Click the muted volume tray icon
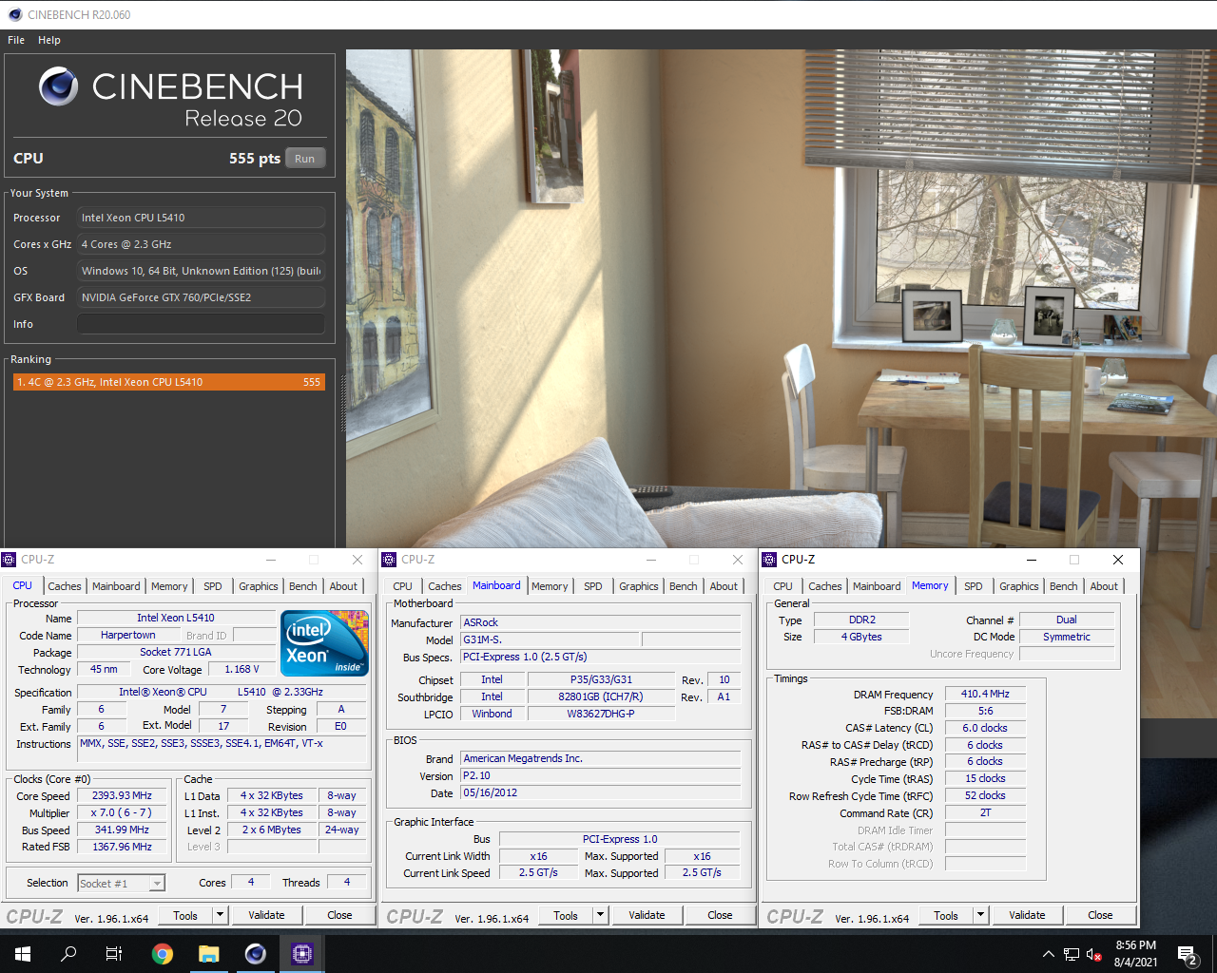This screenshot has width=1217, height=973. (x=1093, y=954)
